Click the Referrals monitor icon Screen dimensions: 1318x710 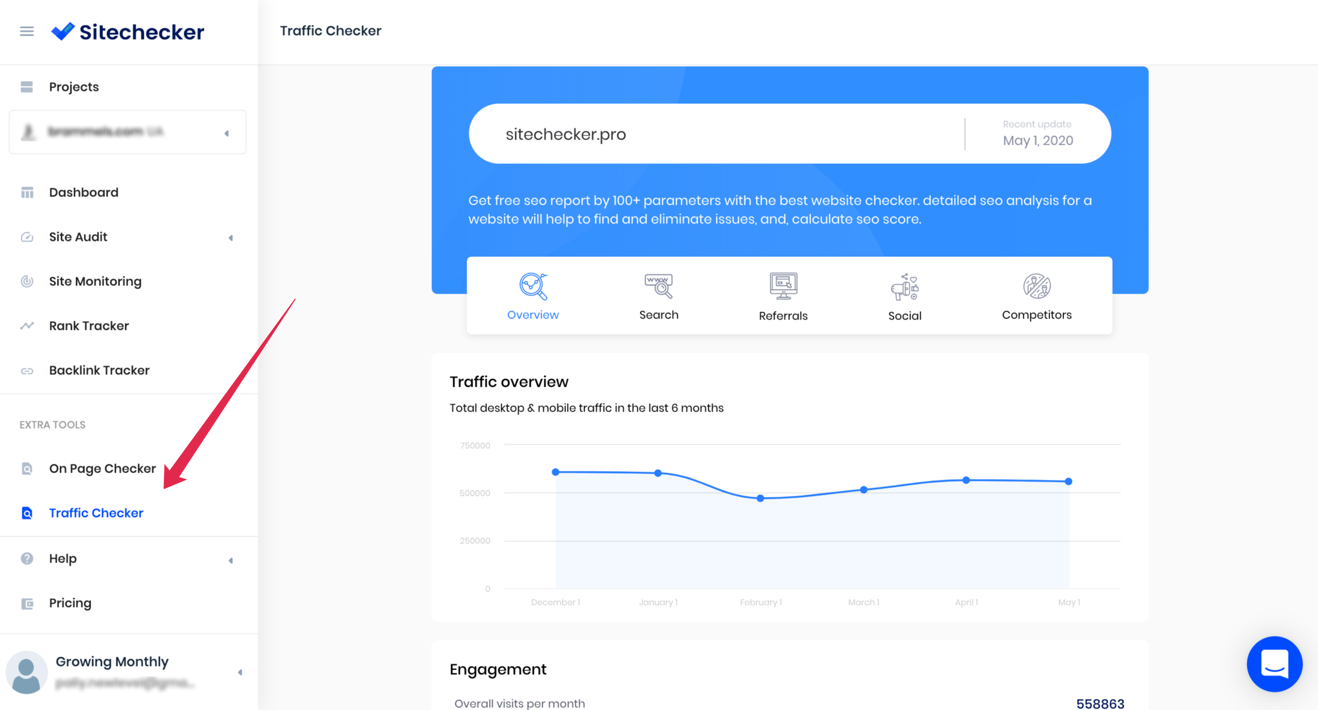point(783,286)
